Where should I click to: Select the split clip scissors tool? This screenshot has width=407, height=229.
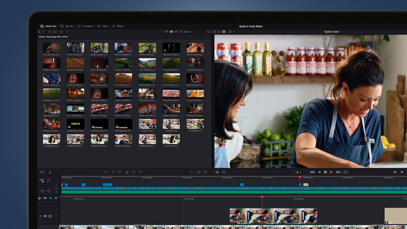click(50, 172)
